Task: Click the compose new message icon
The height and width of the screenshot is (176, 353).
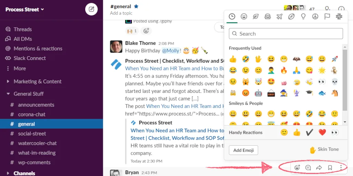Action: point(91,9)
